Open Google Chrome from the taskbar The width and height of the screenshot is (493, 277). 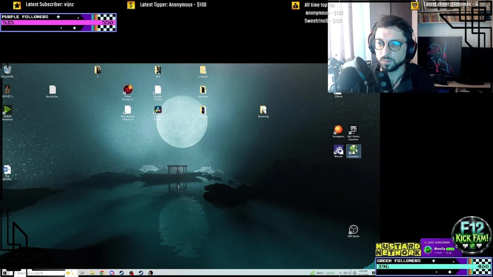tap(102, 273)
